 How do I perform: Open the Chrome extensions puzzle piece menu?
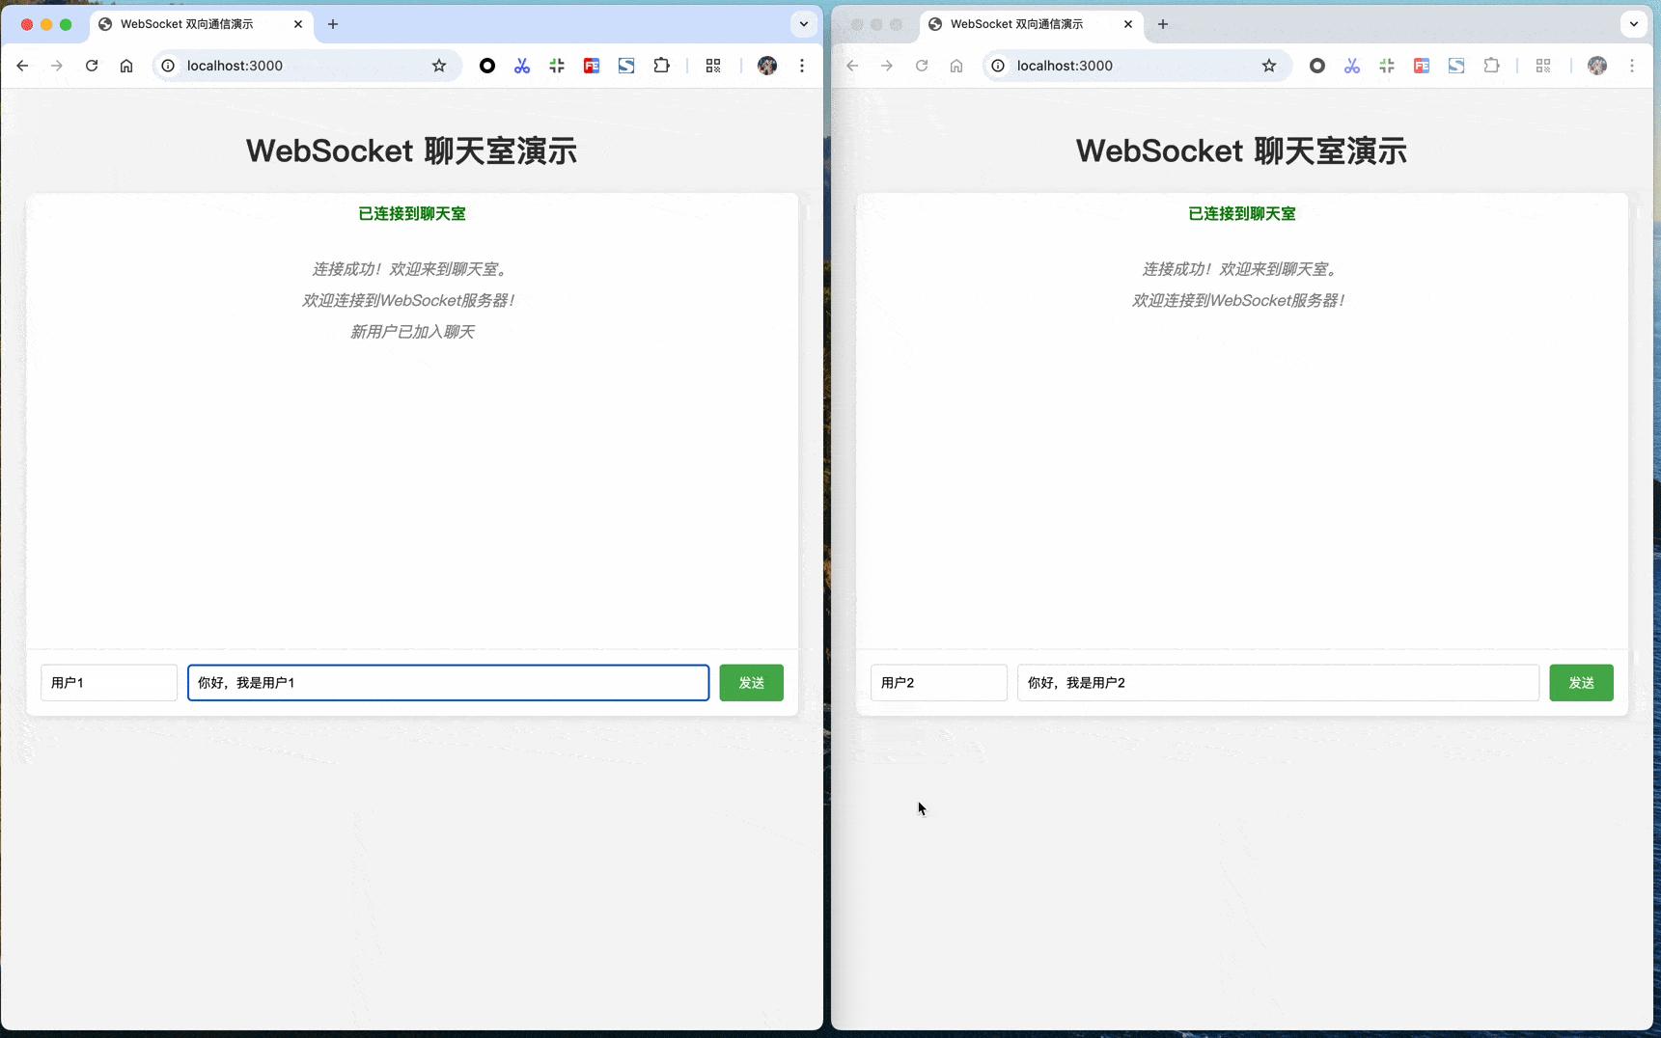point(661,66)
